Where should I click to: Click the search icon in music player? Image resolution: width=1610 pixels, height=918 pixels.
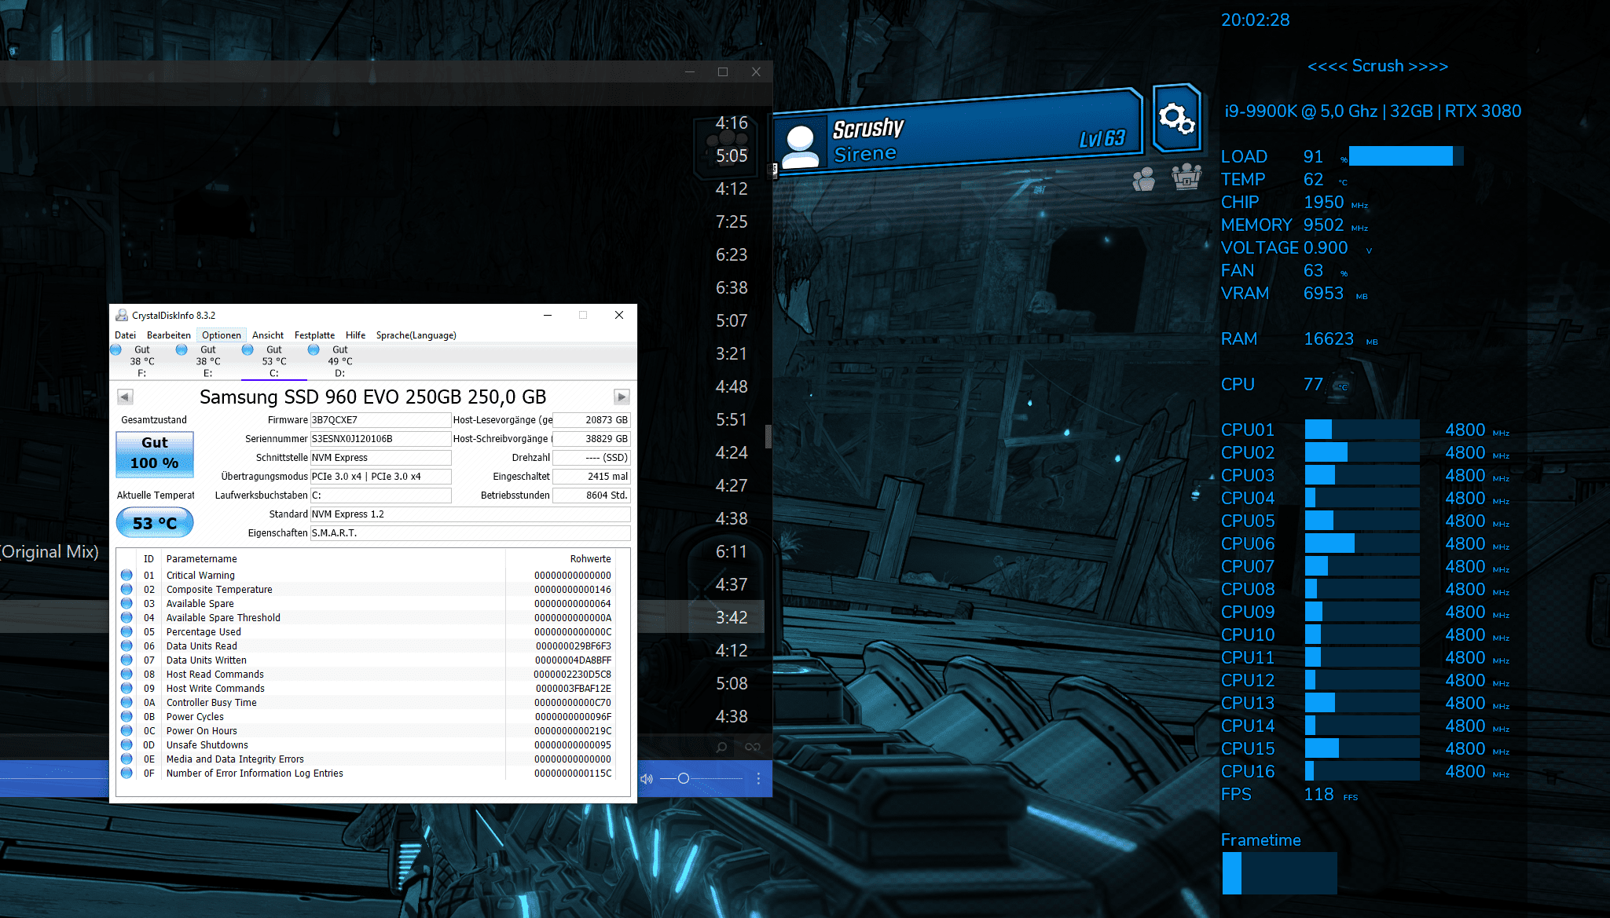pos(721,747)
